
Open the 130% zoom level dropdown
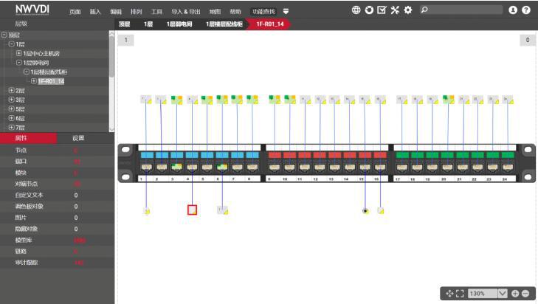tap(503, 293)
